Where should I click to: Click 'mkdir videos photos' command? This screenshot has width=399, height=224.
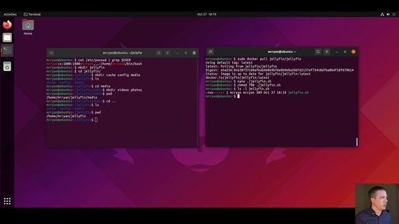tap(124, 90)
